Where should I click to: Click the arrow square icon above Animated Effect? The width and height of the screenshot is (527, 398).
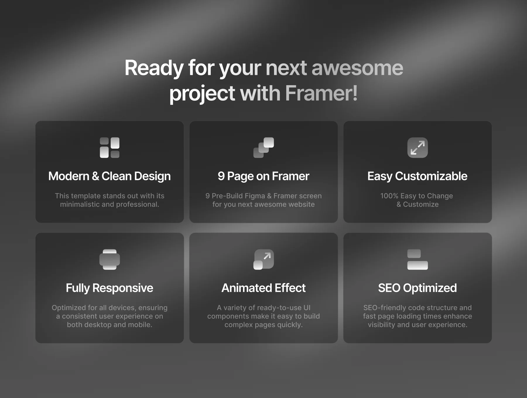click(263, 259)
